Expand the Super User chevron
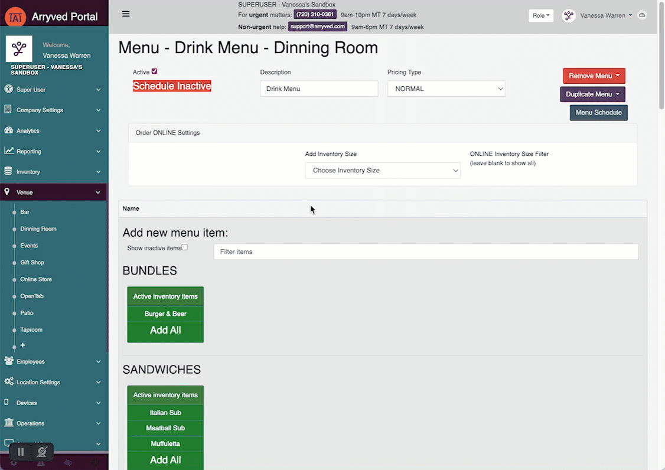 point(99,90)
